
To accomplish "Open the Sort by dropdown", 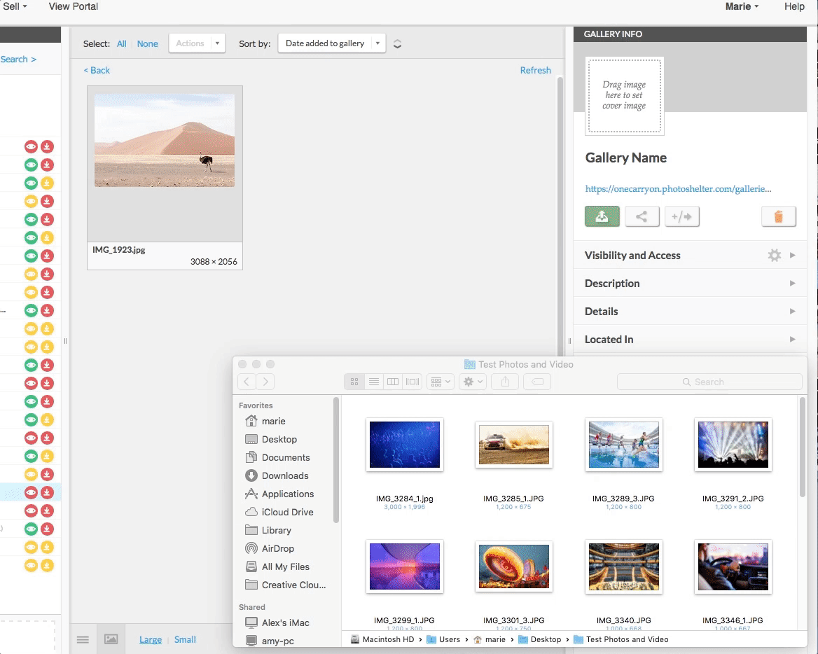I will 331,43.
